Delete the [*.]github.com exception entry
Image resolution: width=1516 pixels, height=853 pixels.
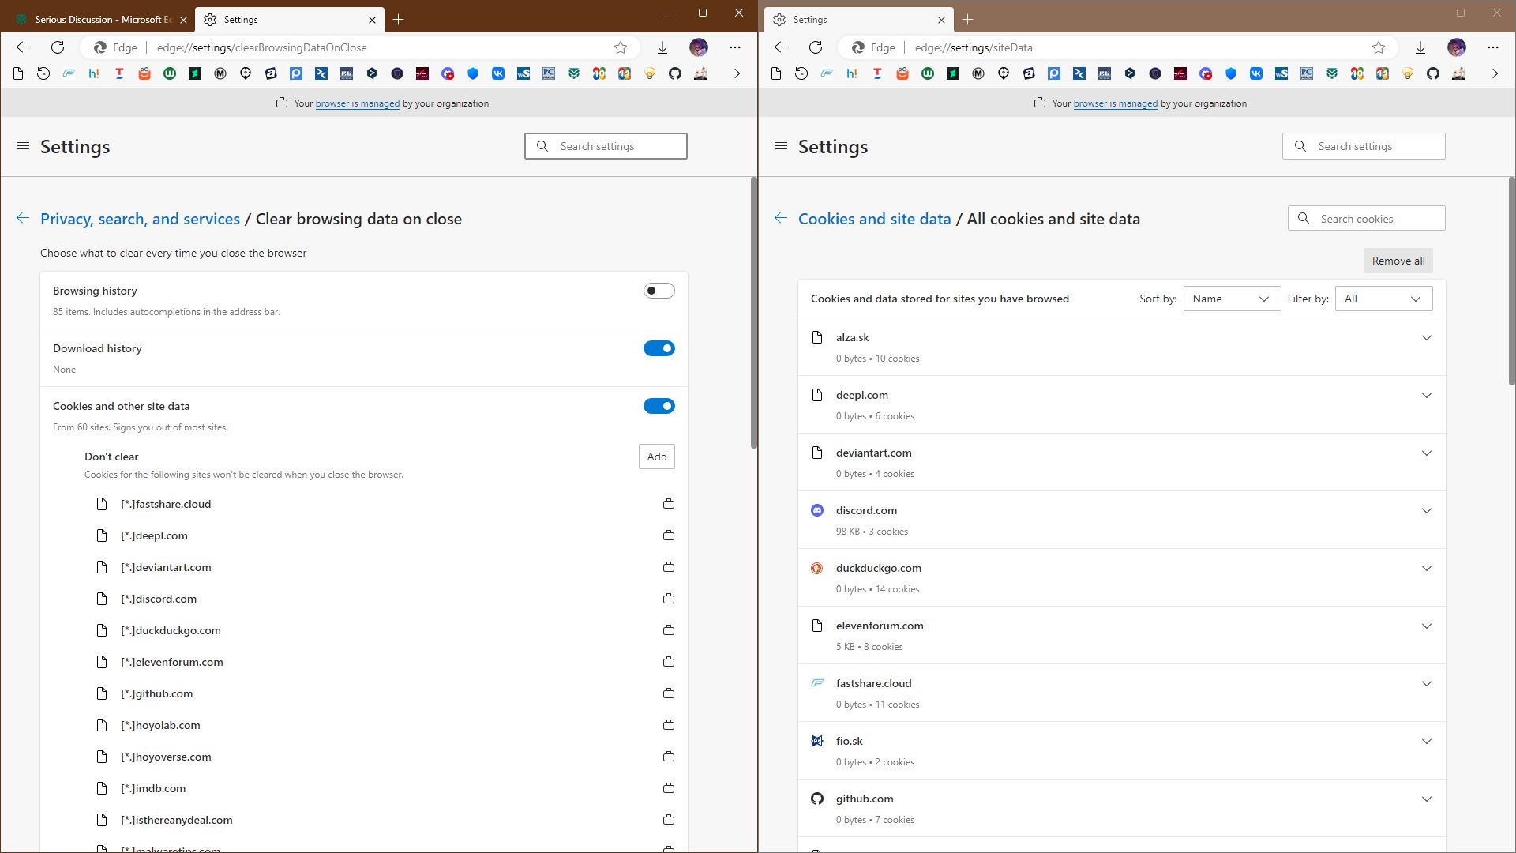click(x=669, y=693)
